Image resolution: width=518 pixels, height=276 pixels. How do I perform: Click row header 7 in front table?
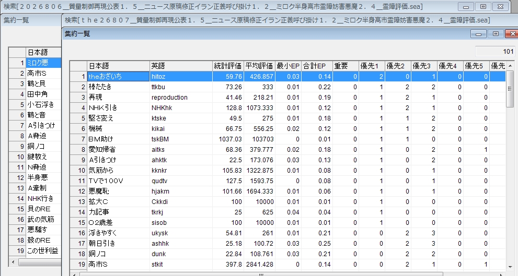click(x=78, y=139)
